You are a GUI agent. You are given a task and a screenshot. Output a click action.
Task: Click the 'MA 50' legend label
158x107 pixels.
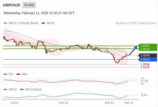pos(51,23)
